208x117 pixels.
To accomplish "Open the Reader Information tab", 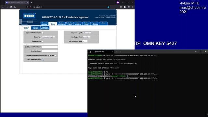I will [61, 24].
